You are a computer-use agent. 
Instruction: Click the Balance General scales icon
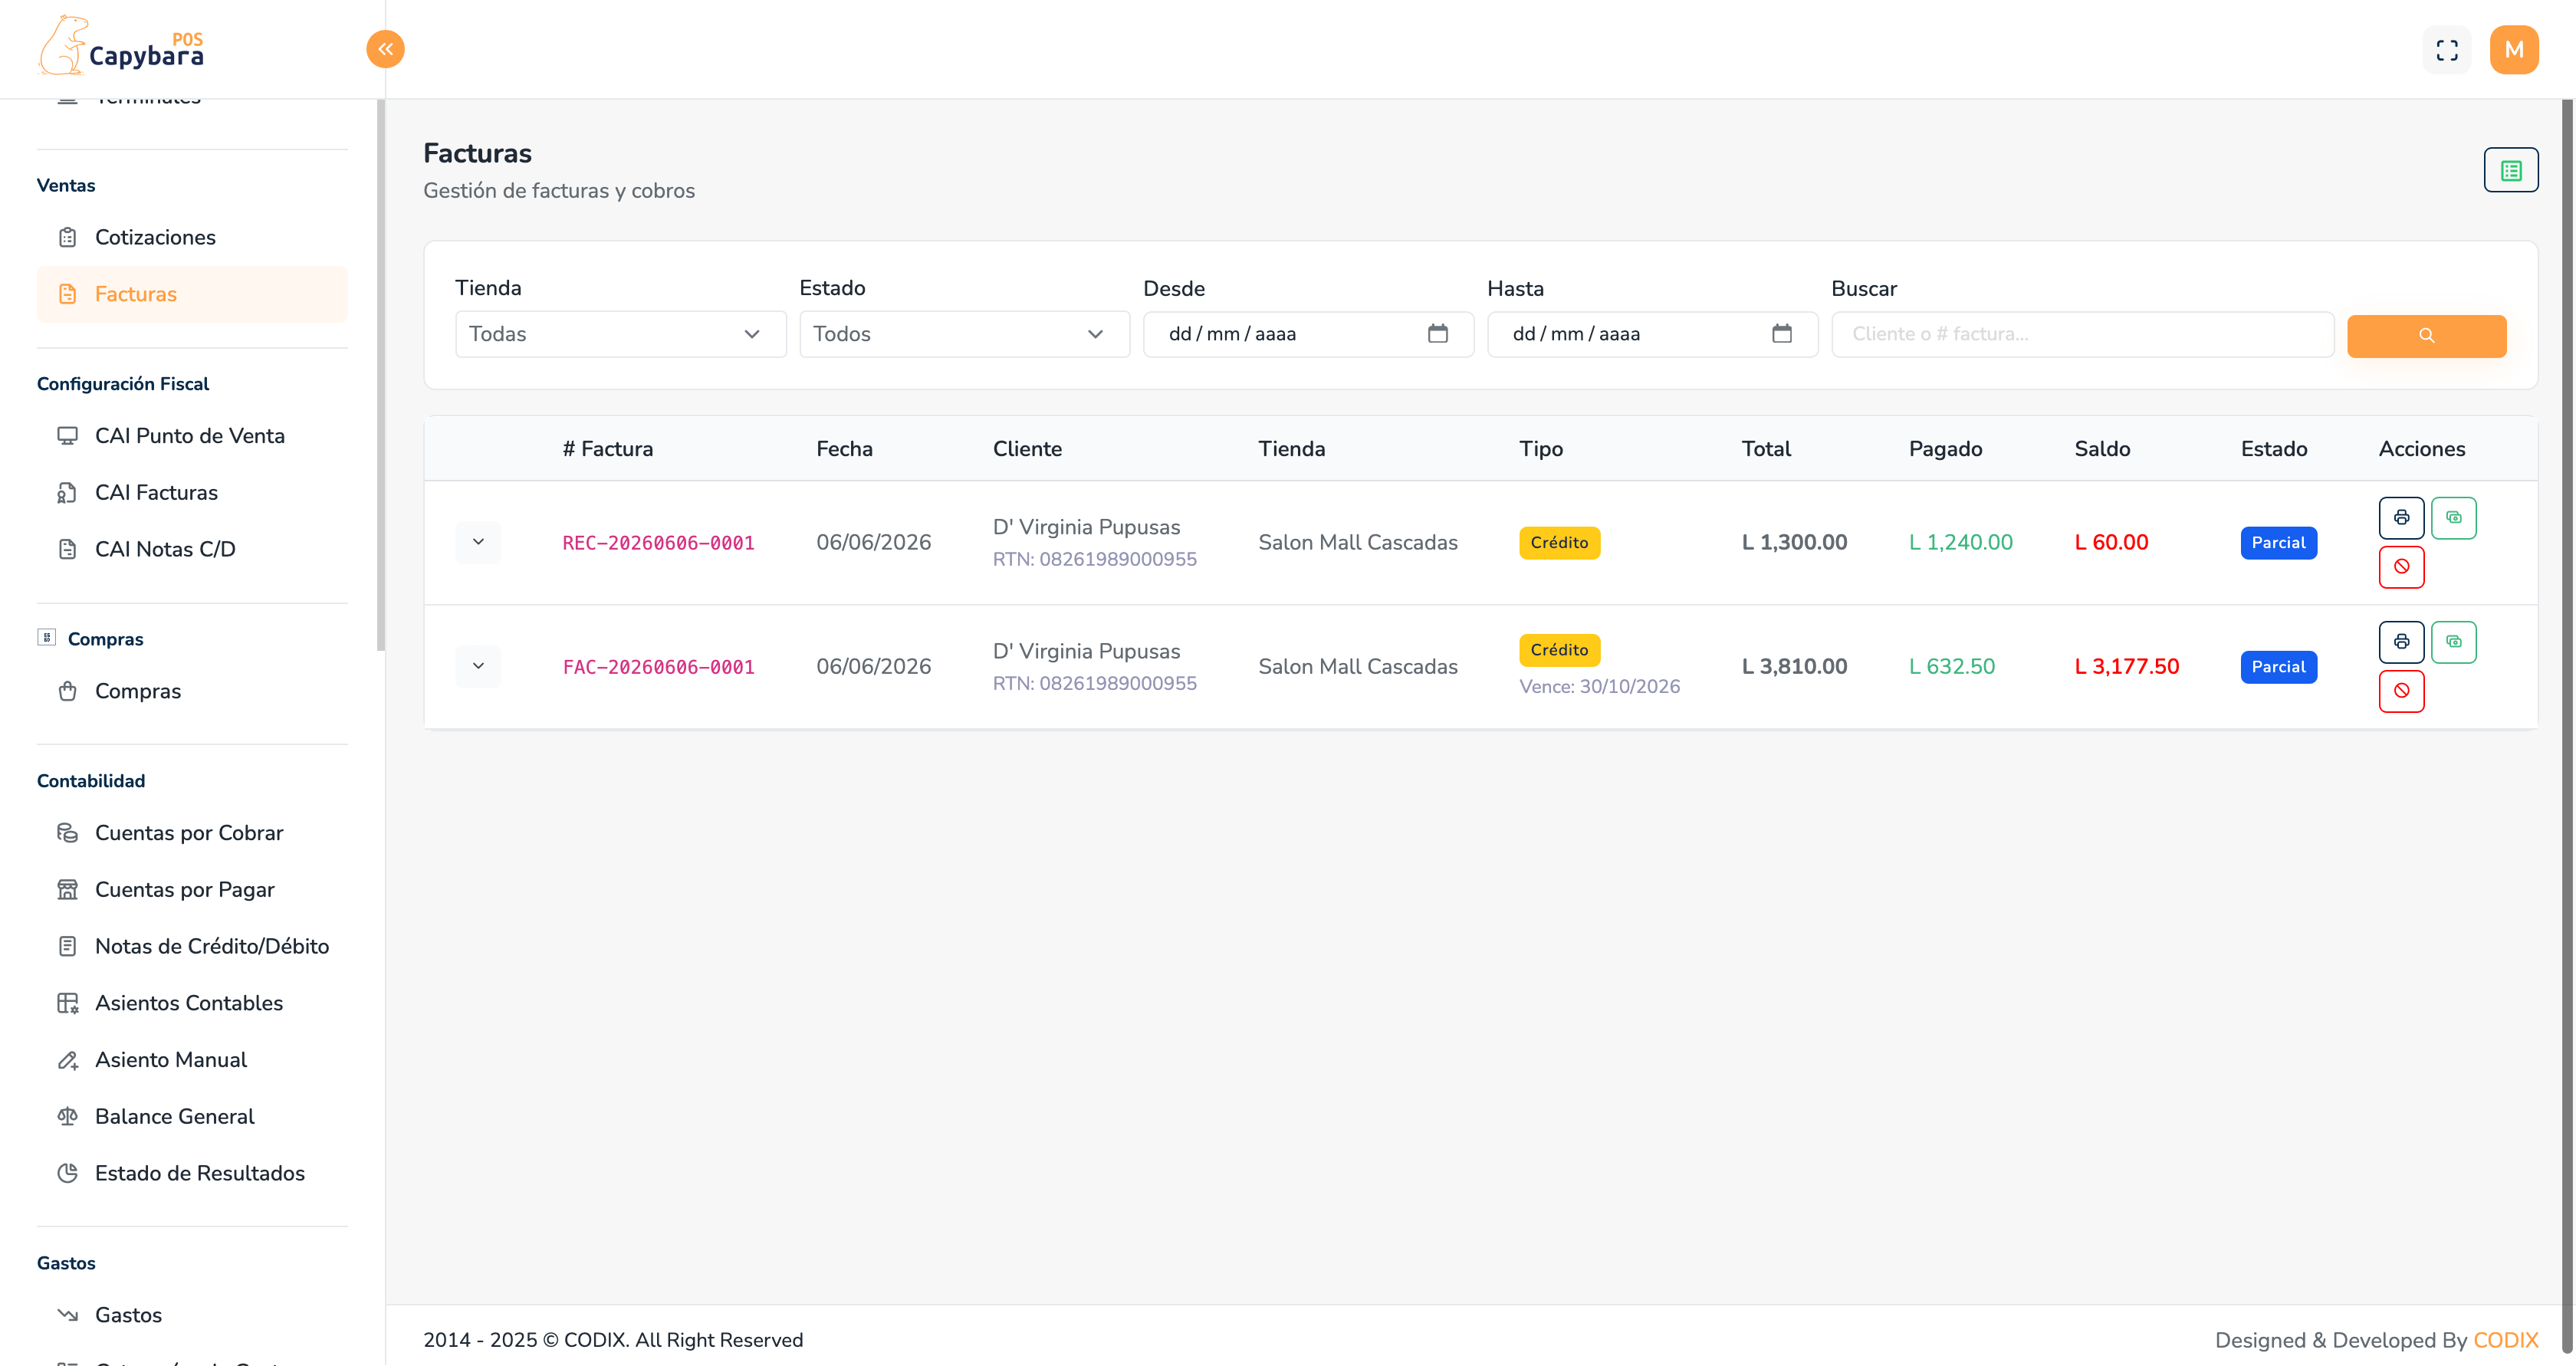click(67, 1117)
